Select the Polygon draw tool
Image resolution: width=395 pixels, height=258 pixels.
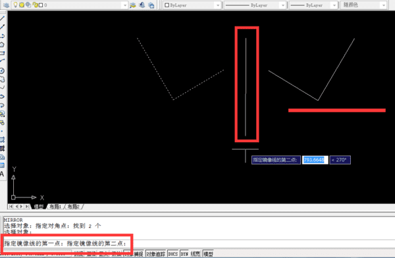coord(2,45)
